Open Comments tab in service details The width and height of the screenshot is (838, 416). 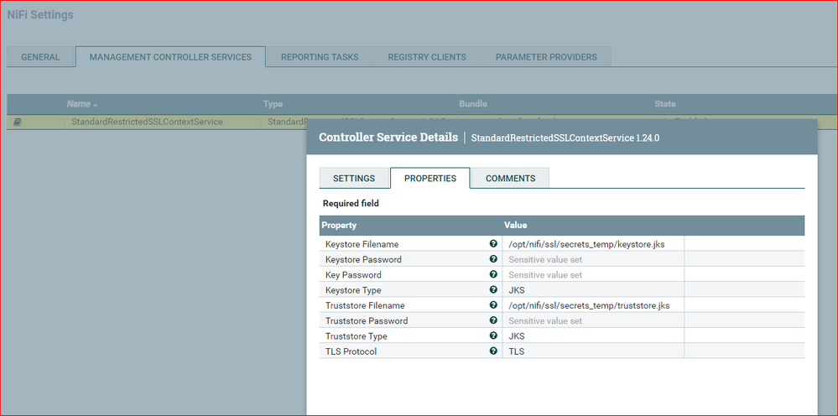click(510, 179)
